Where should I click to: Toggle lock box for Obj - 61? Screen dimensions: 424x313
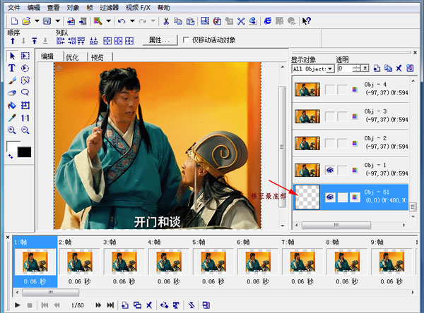click(342, 197)
